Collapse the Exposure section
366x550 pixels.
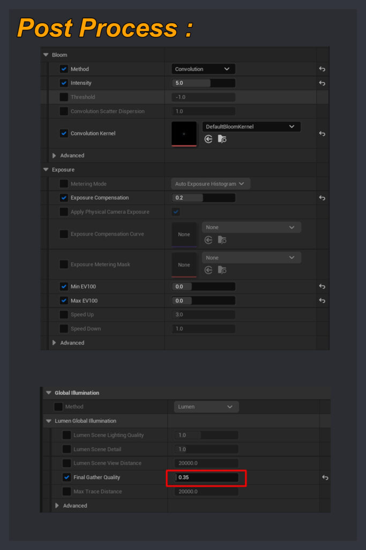point(46,170)
